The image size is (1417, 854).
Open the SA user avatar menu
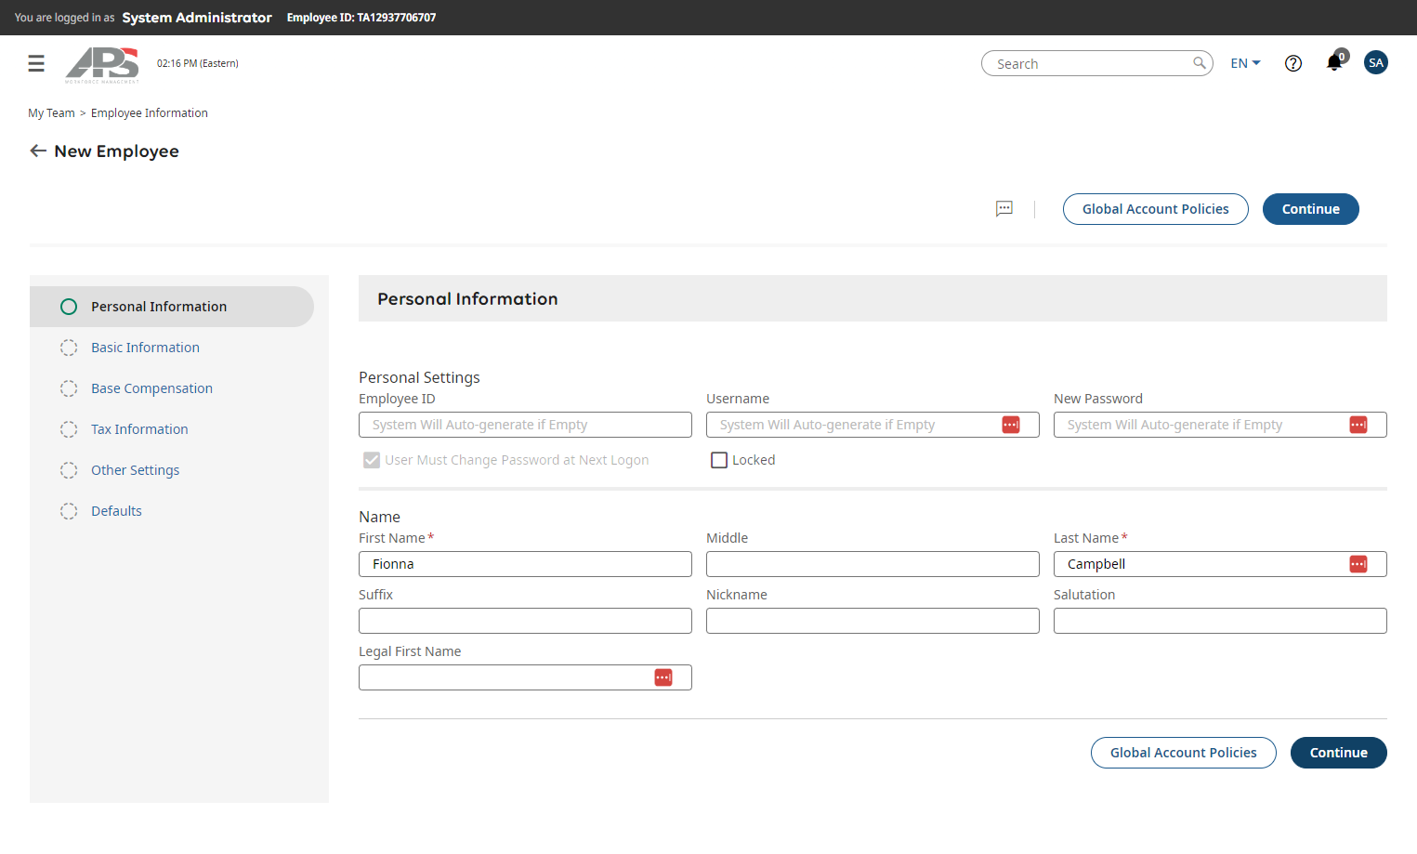point(1376,62)
